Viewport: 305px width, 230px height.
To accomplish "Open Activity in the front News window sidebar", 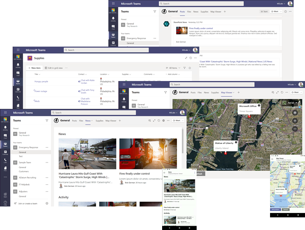I will [x=5, y=128].
